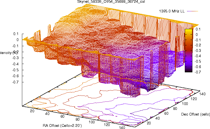
Task: Click the 0 label on the color bar
Action: (197, 35)
